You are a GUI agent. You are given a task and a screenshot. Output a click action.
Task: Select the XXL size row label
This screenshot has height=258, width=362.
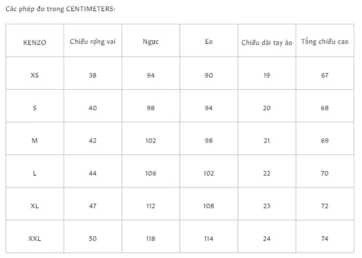click(x=35, y=238)
